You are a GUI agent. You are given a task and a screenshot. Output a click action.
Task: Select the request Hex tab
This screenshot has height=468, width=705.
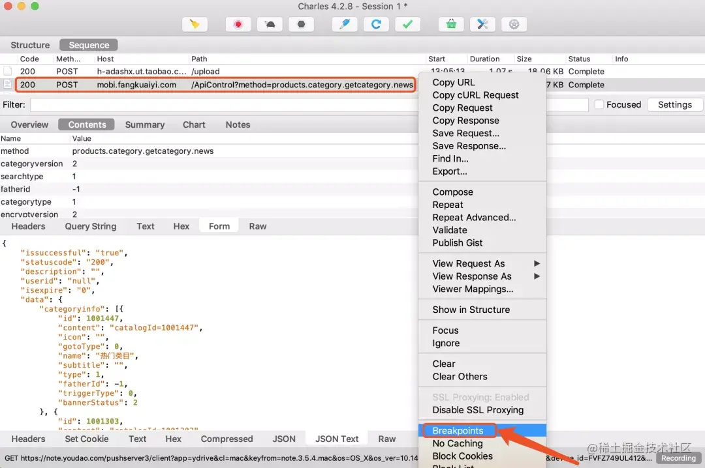181,226
